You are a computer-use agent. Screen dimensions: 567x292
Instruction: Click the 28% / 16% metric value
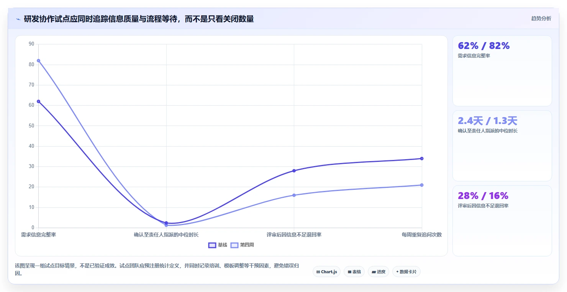tap(483, 196)
